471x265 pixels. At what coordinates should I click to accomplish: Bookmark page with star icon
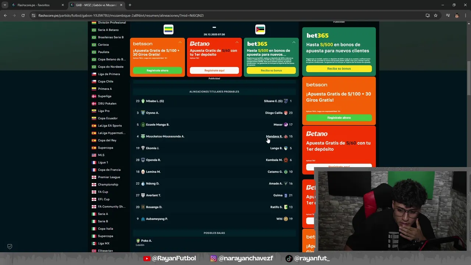pyautogui.click(x=436, y=15)
